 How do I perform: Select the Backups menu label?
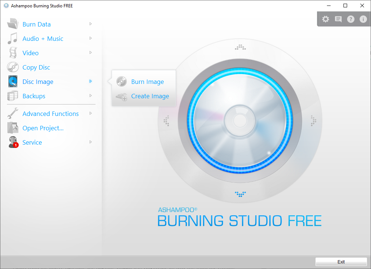click(x=34, y=96)
